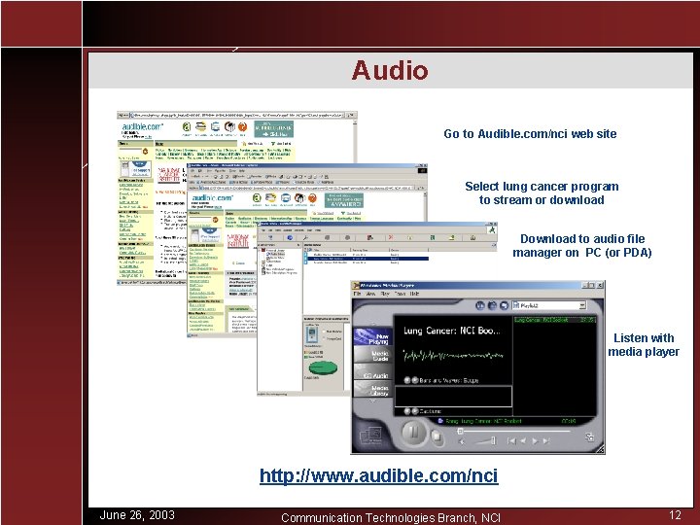The height and width of the screenshot is (525, 700).
Task: Open the File menu in Windows Media Player
Action: pyautogui.click(x=357, y=294)
